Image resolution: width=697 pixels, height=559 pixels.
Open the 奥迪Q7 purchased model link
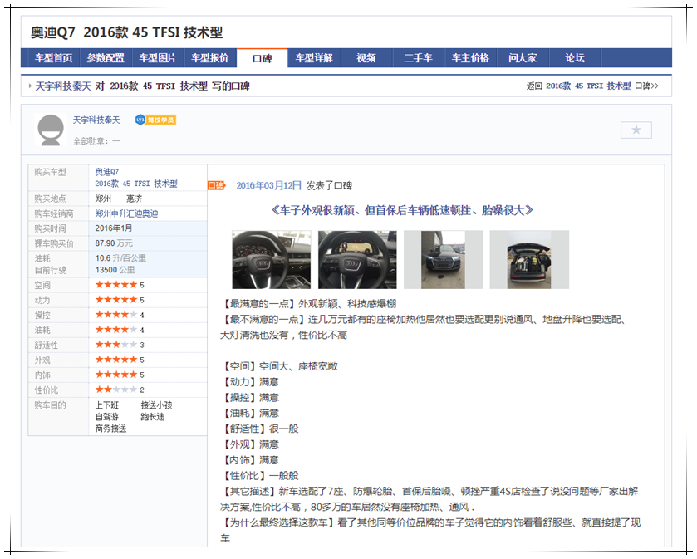pyautogui.click(x=107, y=172)
